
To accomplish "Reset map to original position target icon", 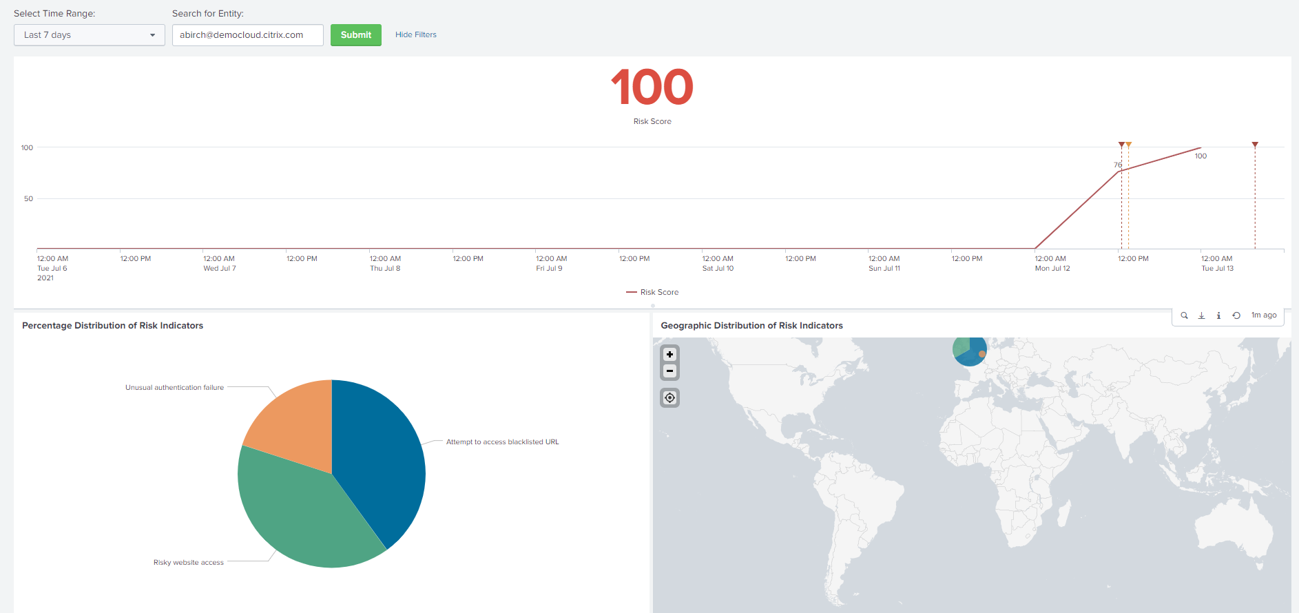I will point(669,398).
